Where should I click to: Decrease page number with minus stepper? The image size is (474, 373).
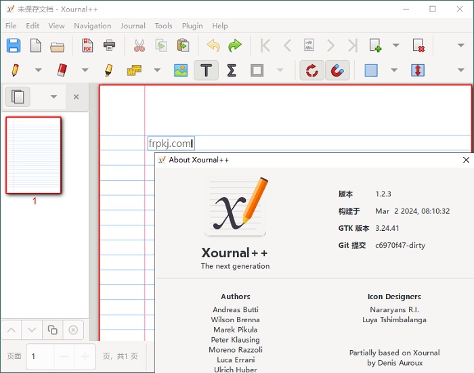(64, 357)
